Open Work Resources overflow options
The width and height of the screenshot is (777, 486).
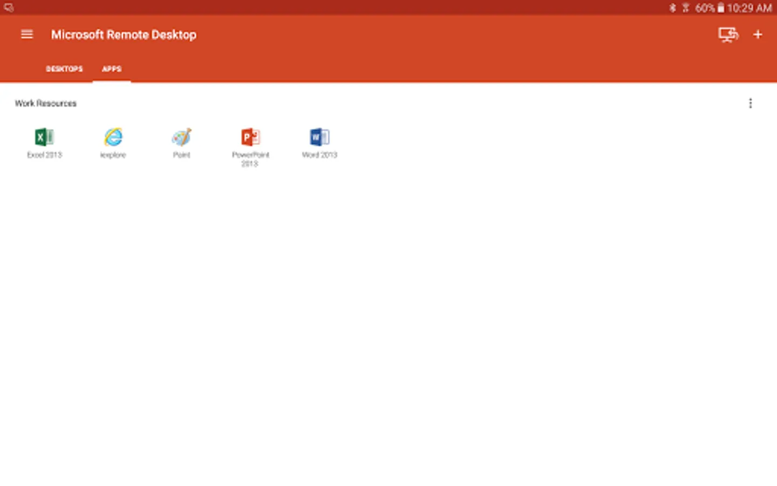[750, 103]
